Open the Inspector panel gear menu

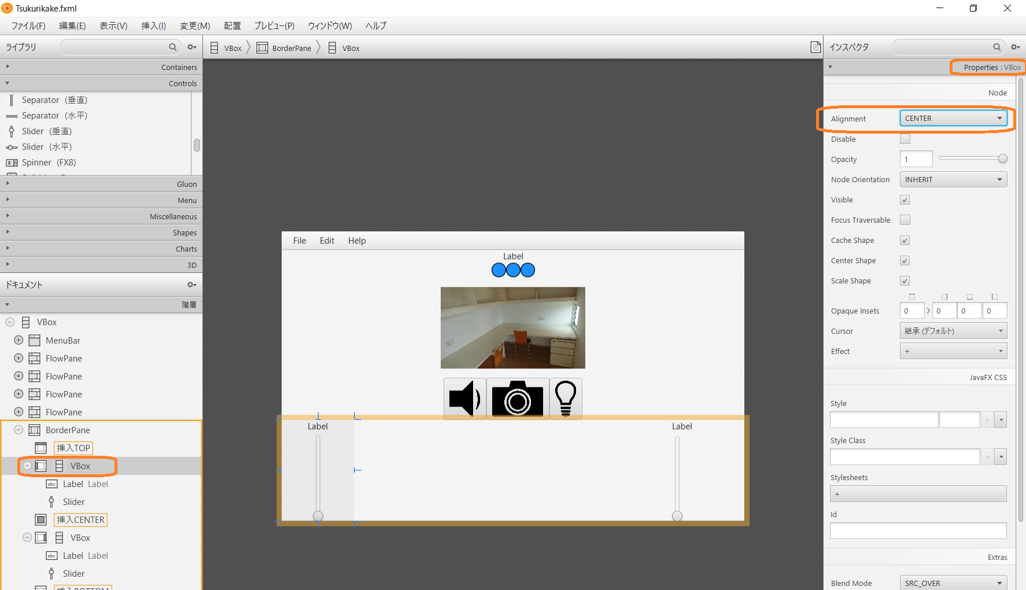point(1015,47)
